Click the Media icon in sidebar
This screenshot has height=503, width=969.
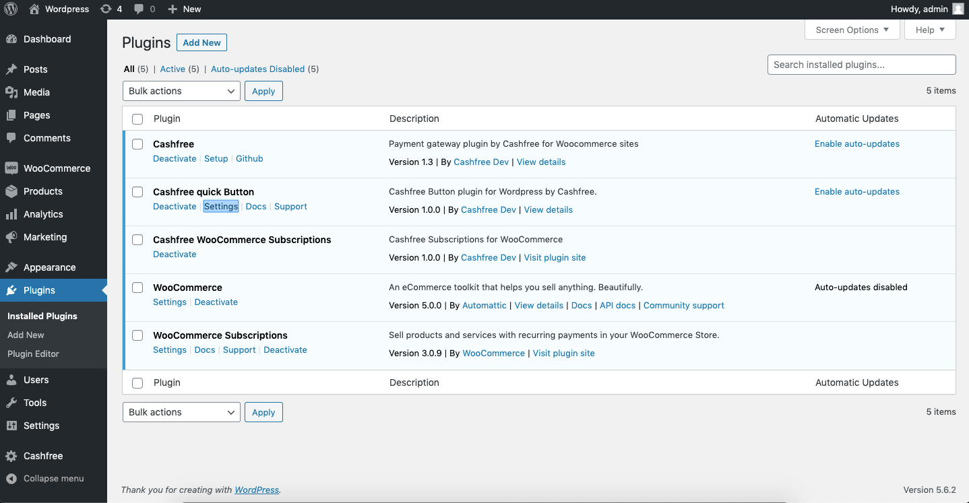[x=11, y=92]
